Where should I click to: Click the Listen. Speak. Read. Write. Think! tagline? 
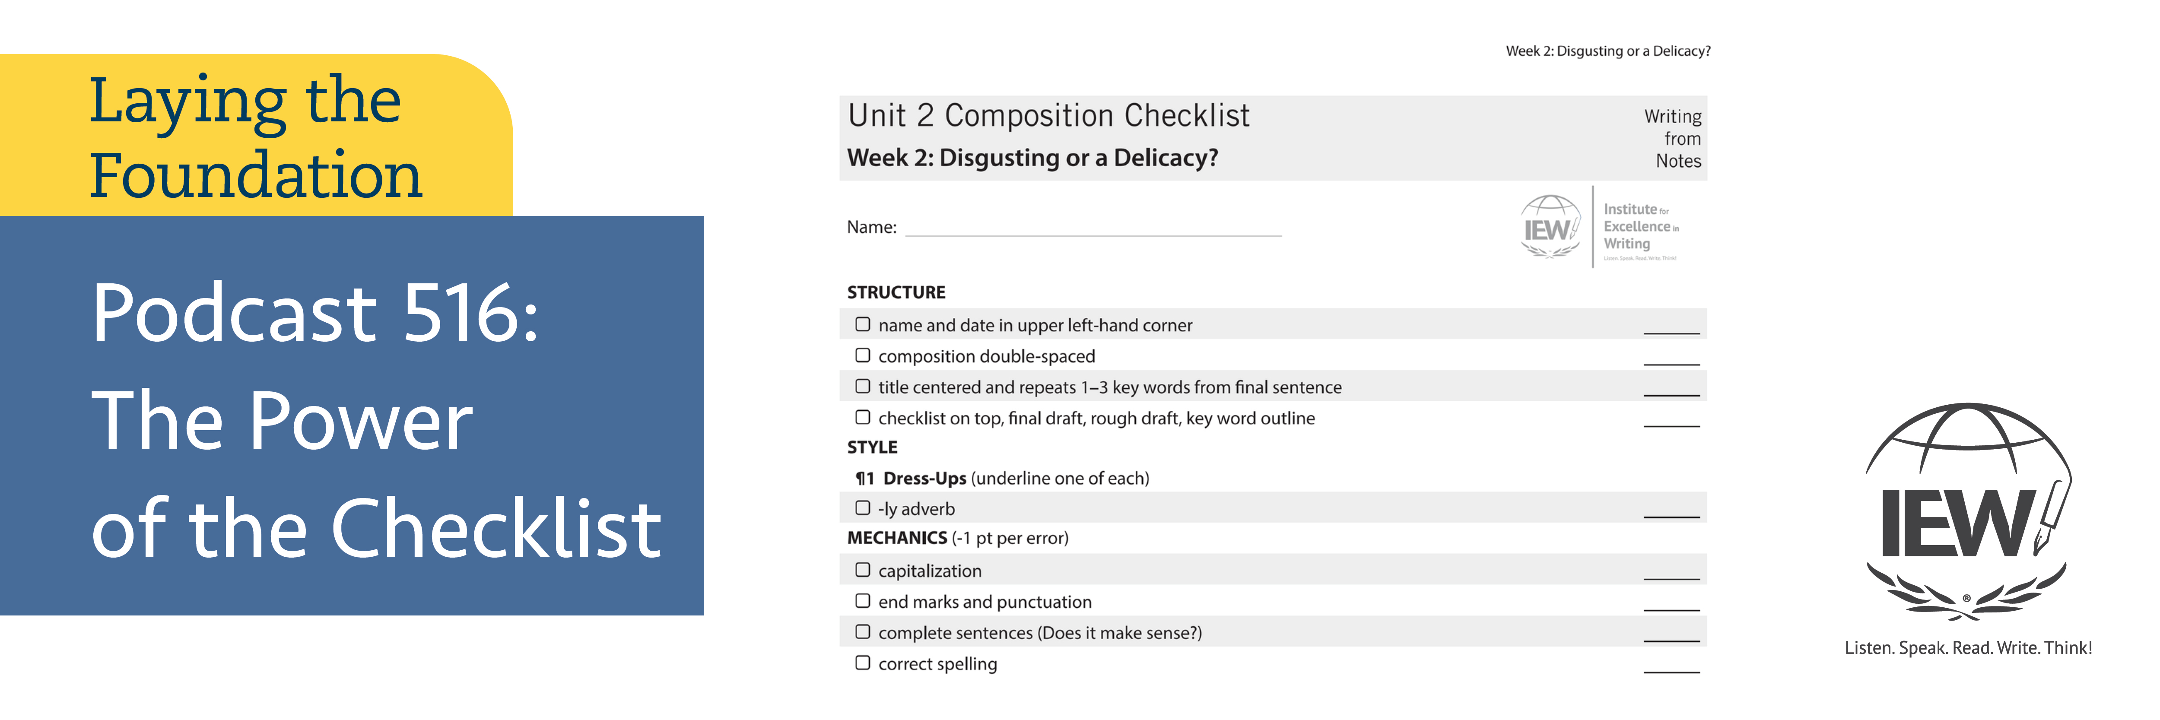click(x=1967, y=648)
